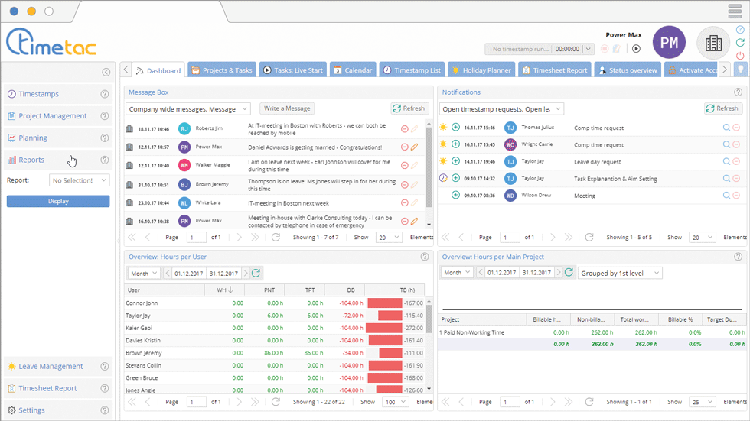
Task: Expand the 'Grouped by 1st level' dropdown
Action: [x=620, y=273]
